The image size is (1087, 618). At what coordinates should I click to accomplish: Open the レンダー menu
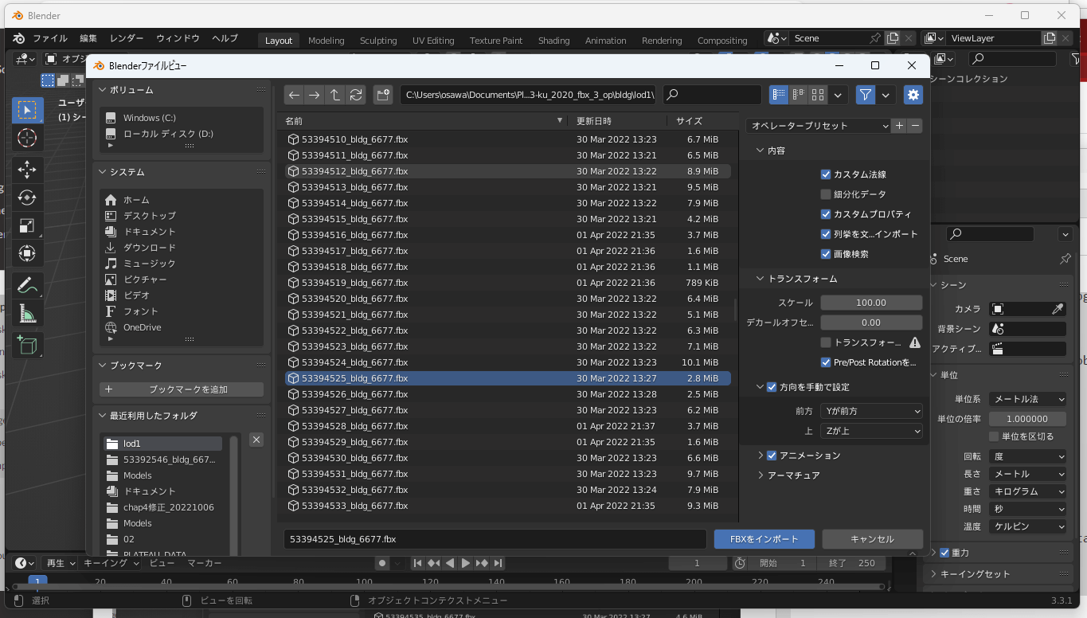pyautogui.click(x=127, y=38)
